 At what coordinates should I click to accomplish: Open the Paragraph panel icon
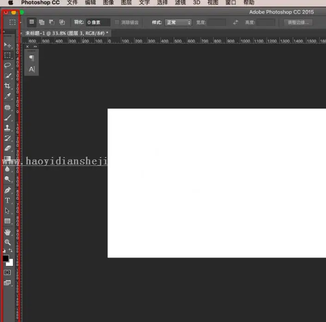click(x=31, y=58)
